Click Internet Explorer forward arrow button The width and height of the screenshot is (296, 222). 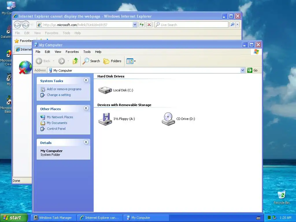(25, 25)
